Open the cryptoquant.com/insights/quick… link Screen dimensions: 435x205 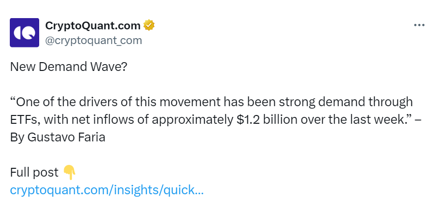click(107, 190)
